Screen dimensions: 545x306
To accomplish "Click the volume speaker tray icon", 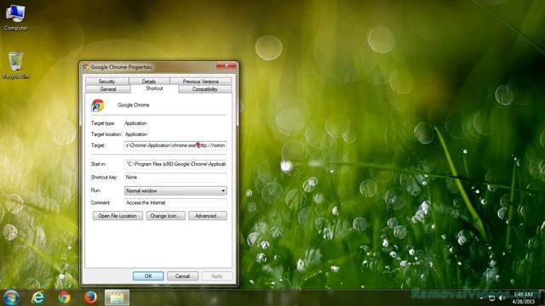I will tap(502, 298).
